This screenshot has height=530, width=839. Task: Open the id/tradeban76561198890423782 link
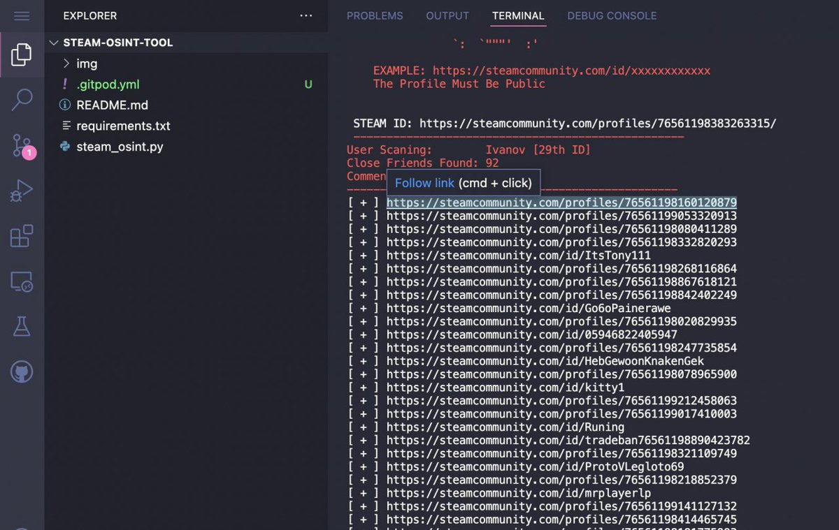(568, 441)
